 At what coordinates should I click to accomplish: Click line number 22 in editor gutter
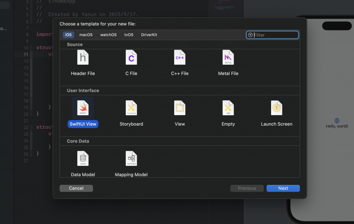click(x=26, y=127)
